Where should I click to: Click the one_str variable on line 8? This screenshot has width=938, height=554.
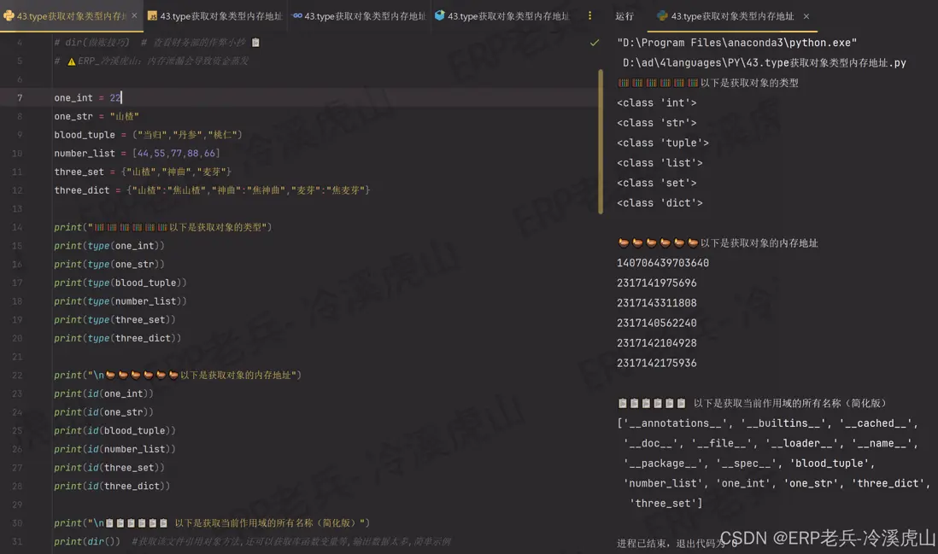tap(73, 116)
